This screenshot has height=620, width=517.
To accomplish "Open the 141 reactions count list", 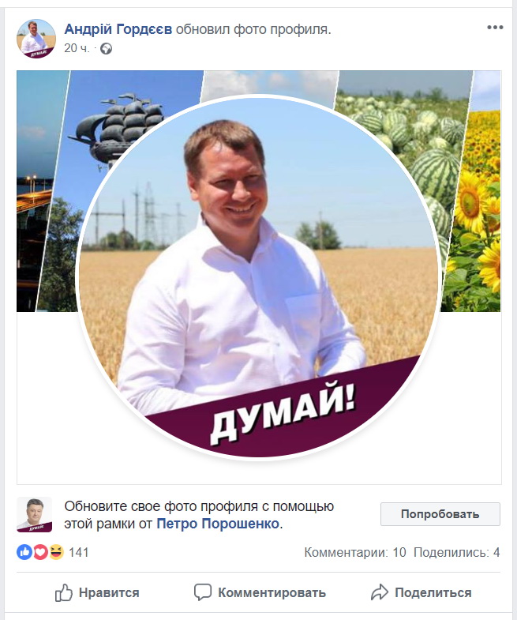I will (78, 552).
